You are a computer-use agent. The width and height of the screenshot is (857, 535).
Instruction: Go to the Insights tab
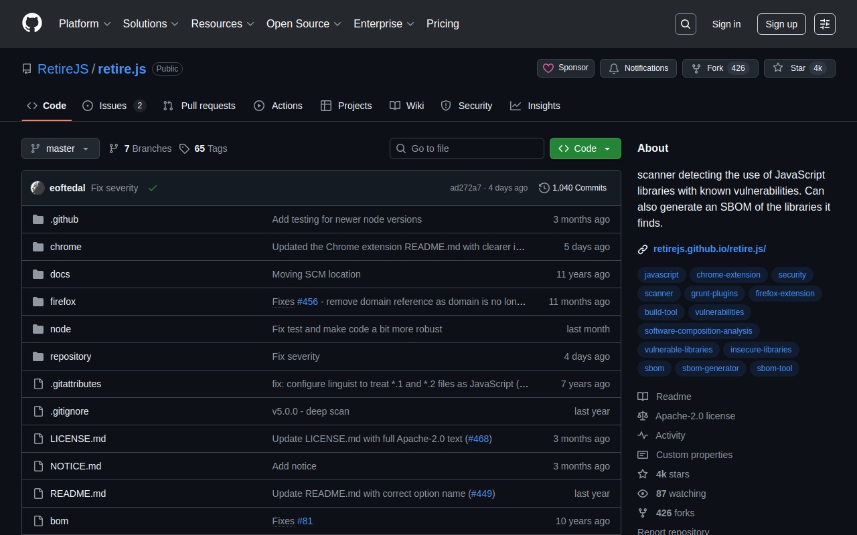tap(535, 106)
